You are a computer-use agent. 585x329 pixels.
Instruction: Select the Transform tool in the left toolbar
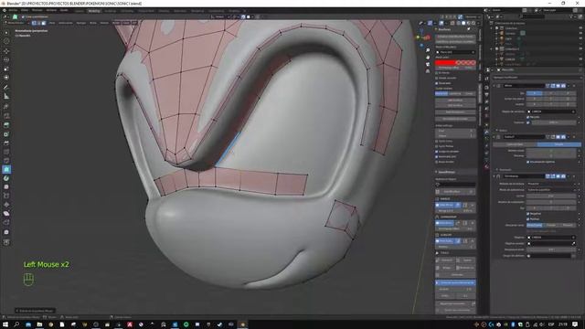click(6, 78)
